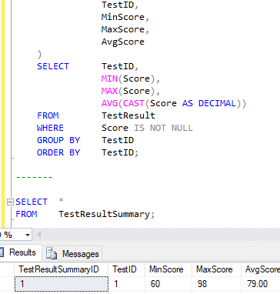The image size is (280, 294).
Task: Click the ORDER BY keyword
Action: click(58, 152)
